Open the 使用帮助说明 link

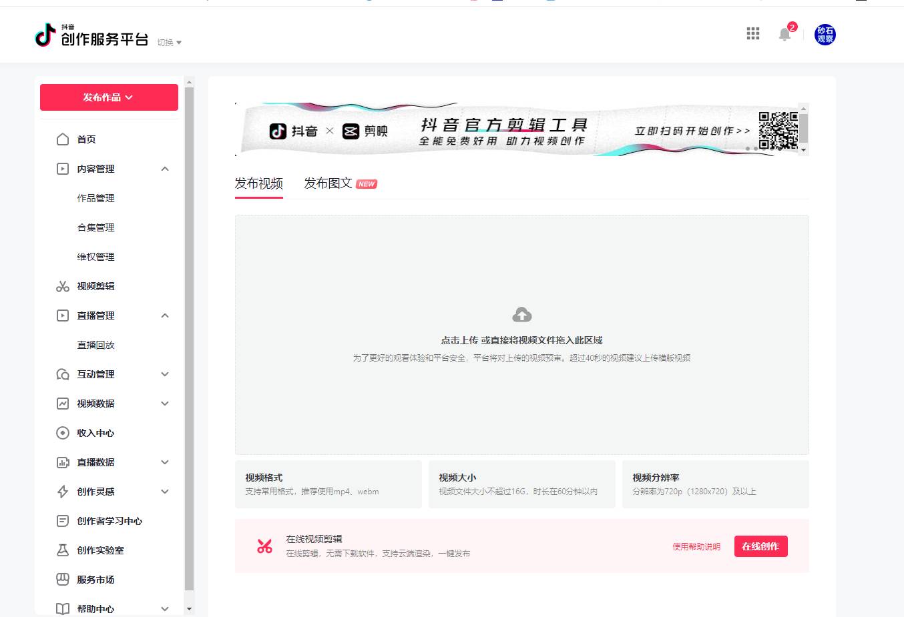point(696,546)
